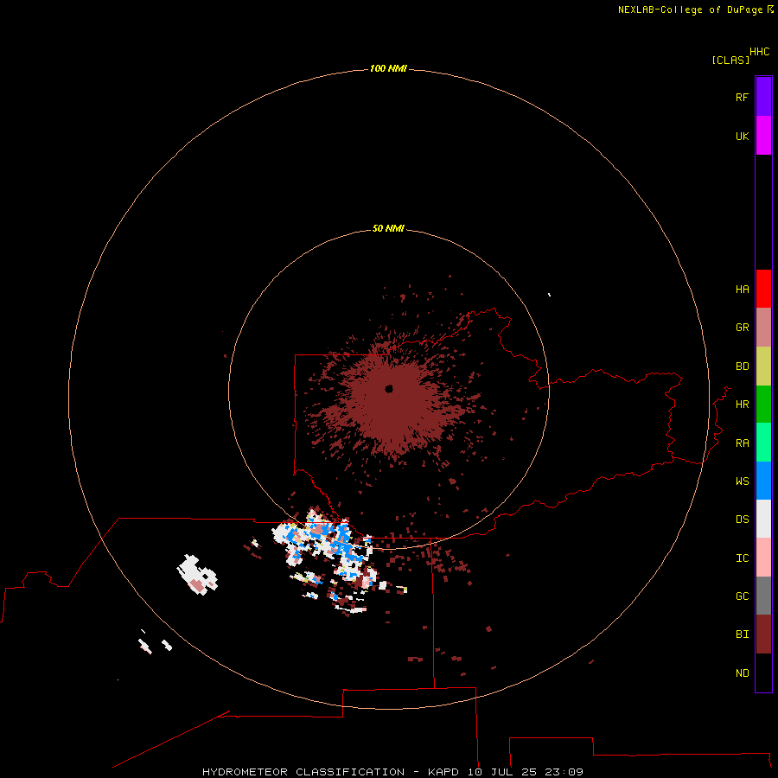The image size is (778, 778).
Task: Click the RF purple legend swatch
Action: [x=763, y=97]
